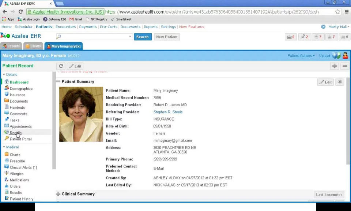The width and height of the screenshot is (351, 211).
Task: Click the shield icon beside Upload
Action: point(336,56)
